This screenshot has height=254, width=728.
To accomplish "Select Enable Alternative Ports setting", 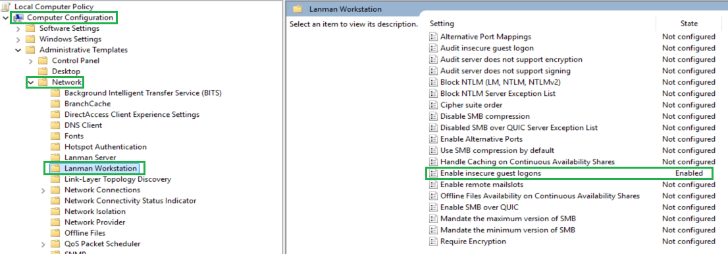I will [481, 139].
